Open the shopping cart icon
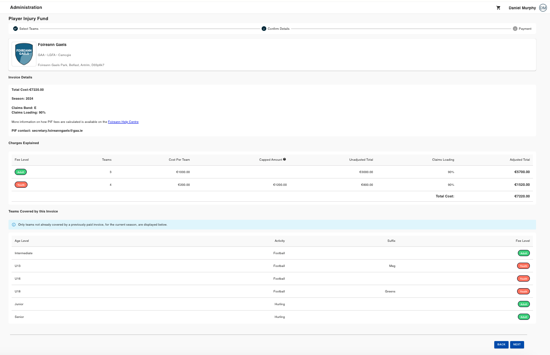The width and height of the screenshot is (550, 355). click(x=498, y=8)
